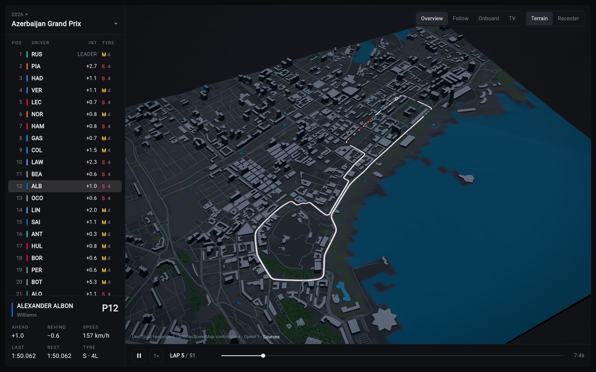Select driver OCO row

(65, 198)
